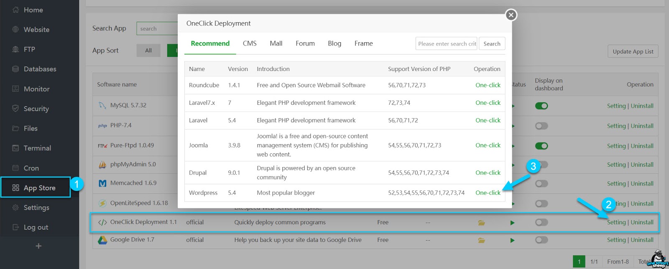
Task: Switch to Blog tab
Action: pyautogui.click(x=334, y=43)
